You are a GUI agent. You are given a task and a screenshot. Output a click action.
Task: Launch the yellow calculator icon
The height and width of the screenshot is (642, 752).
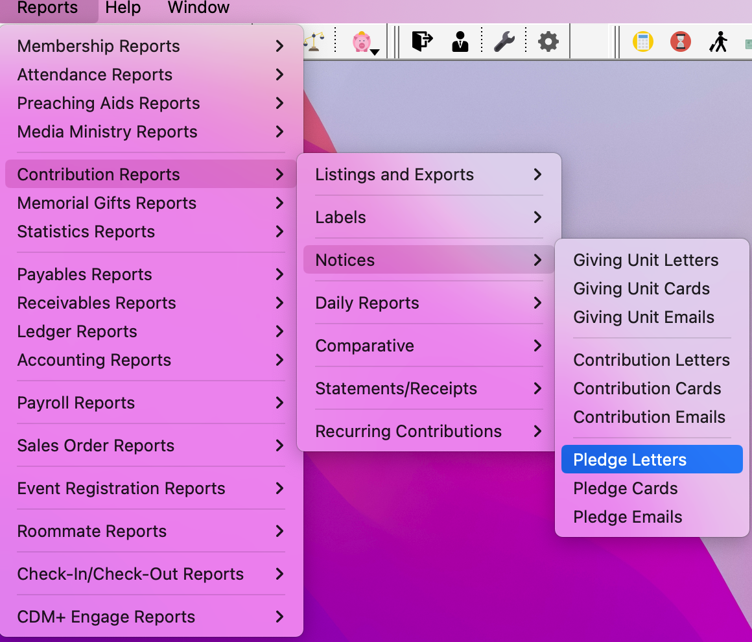[642, 42]
